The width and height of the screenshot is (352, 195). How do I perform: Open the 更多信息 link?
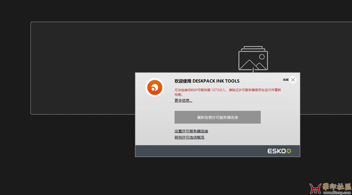point(183,100)
